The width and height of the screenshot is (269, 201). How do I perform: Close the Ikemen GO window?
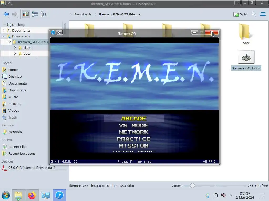(x=212, y=32)
